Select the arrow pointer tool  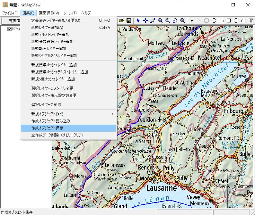point(138,21)
